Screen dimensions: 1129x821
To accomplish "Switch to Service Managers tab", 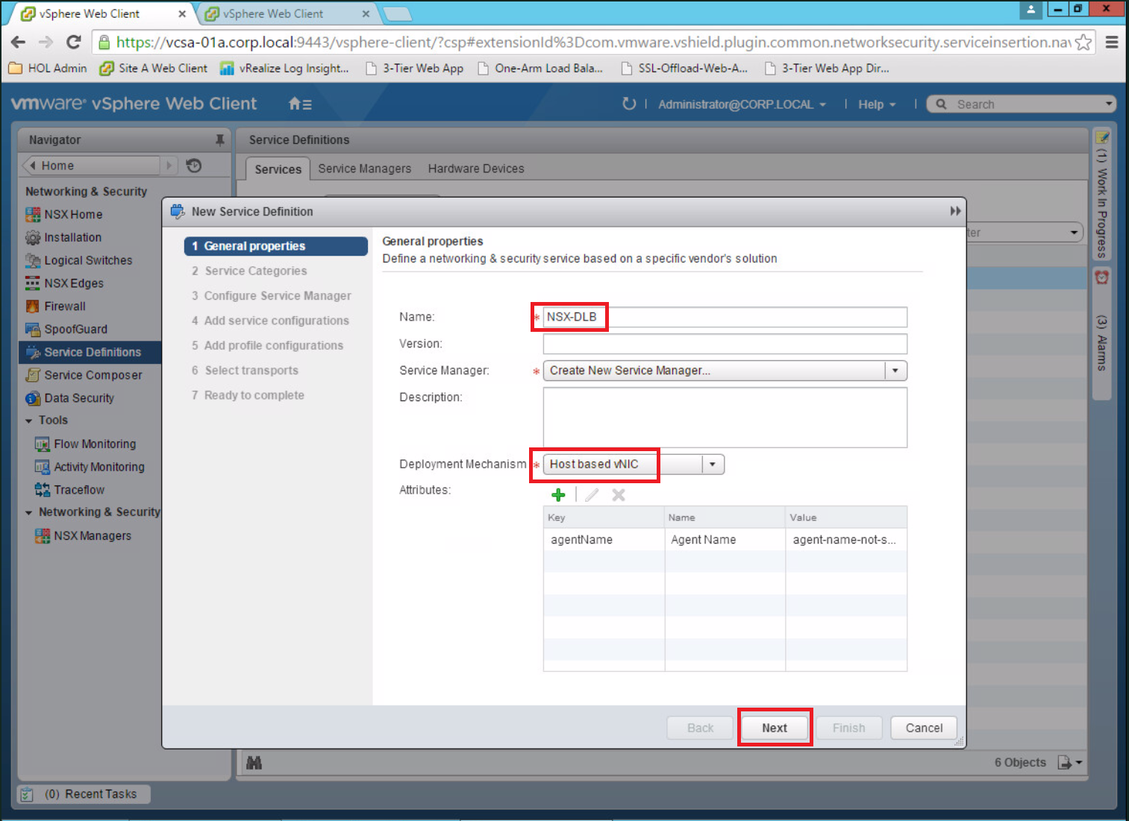I will pyautogui.click(x=364, y=169).
